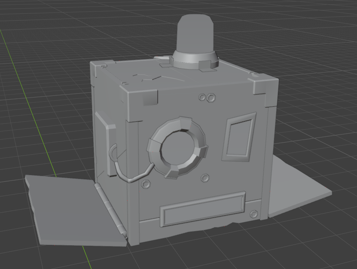Screen dimensions: 357x269
Task: Click the larger hex bolt above the porthole
Action: tap(211, 98)
